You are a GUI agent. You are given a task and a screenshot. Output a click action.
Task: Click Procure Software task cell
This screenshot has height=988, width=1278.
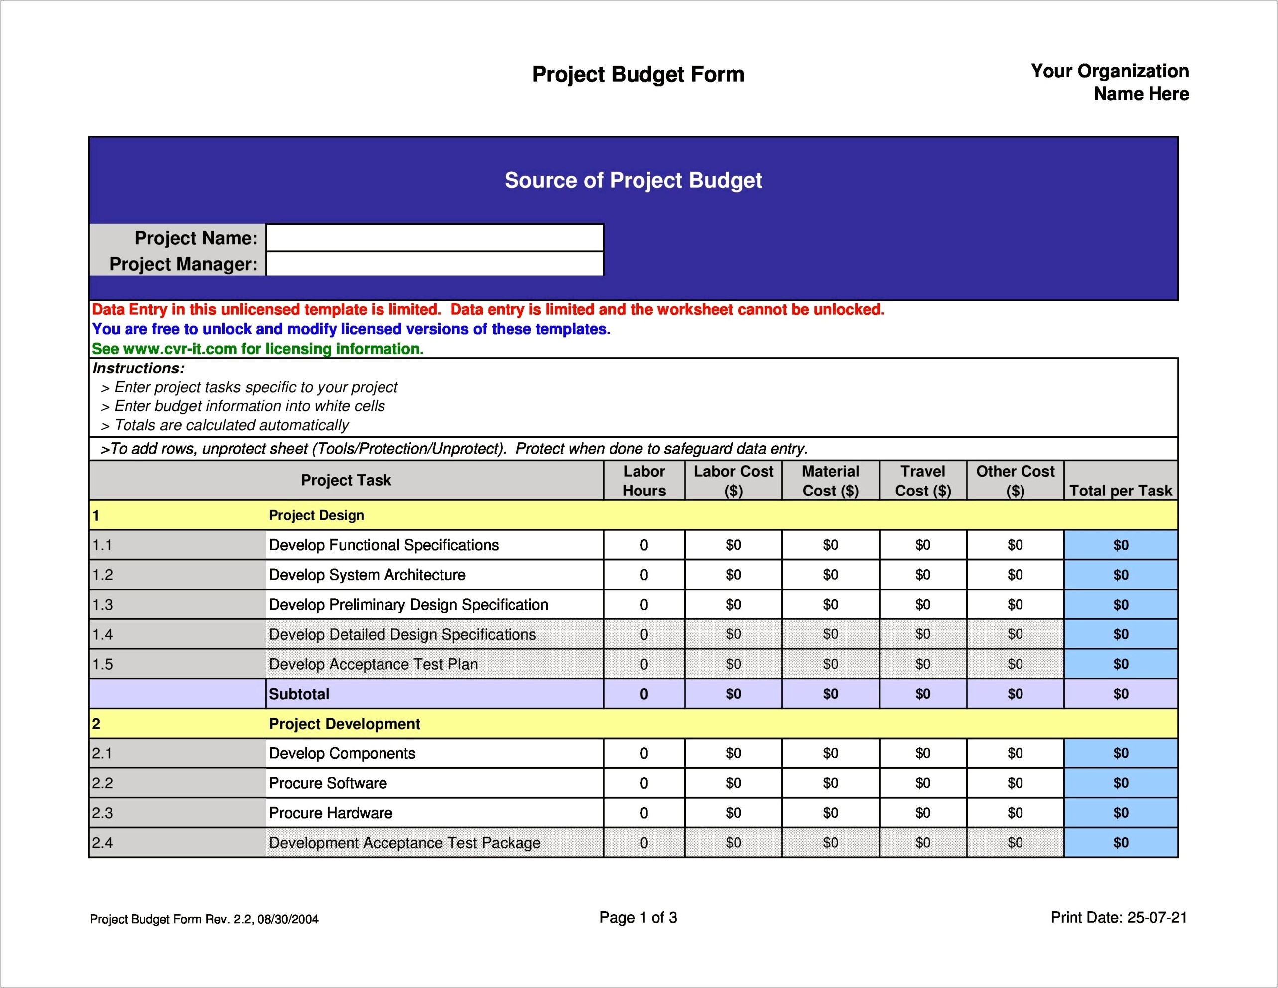point(435,783)
